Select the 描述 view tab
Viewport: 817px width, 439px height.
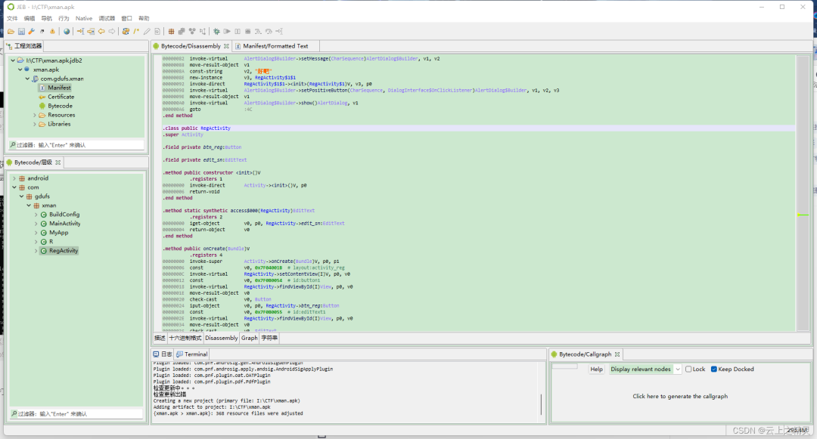coord(160,338)
